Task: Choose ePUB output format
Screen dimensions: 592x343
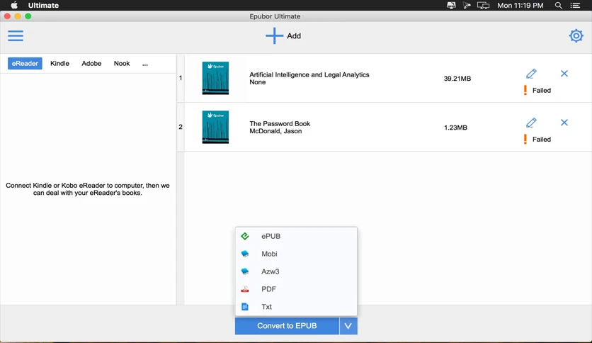Action: point(296,236)
